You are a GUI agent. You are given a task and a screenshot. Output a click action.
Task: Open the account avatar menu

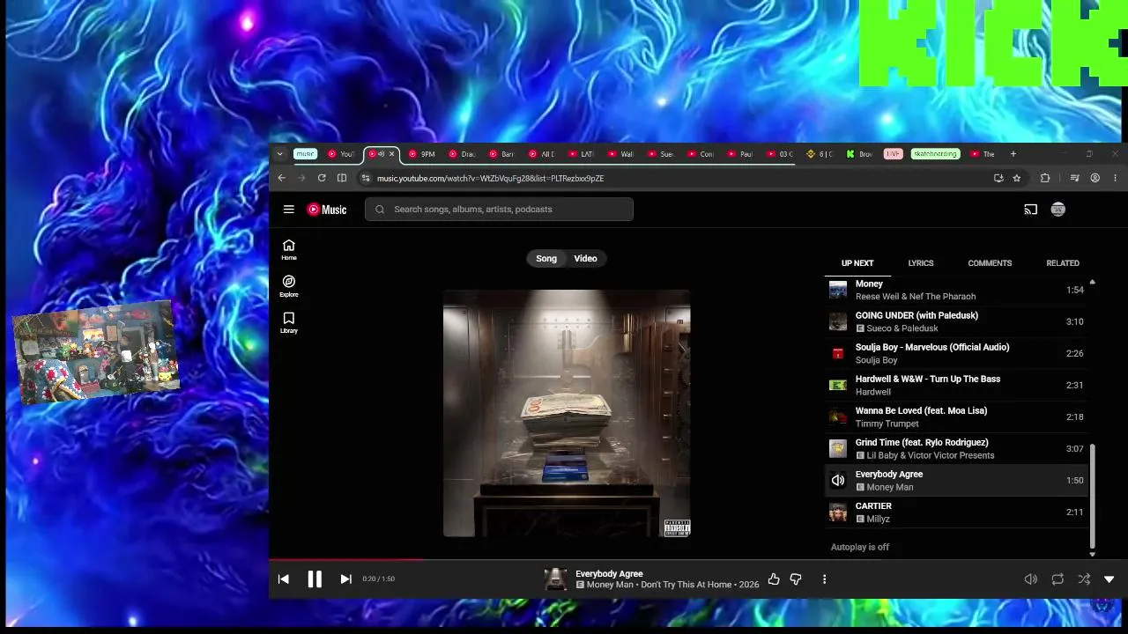(x=1058, y=210)
